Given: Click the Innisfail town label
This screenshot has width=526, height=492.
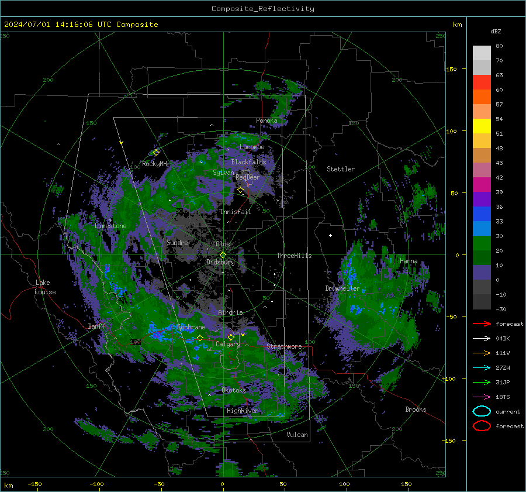Looking at the screenshot, I should pos(236,212).
